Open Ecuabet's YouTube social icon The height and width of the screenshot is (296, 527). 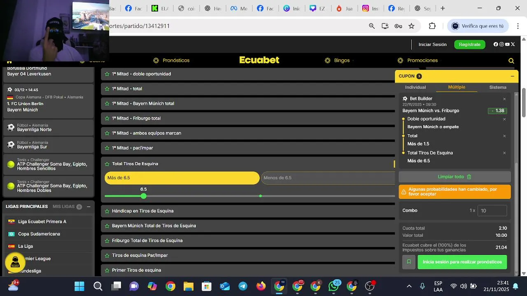(x=507, y=44)
